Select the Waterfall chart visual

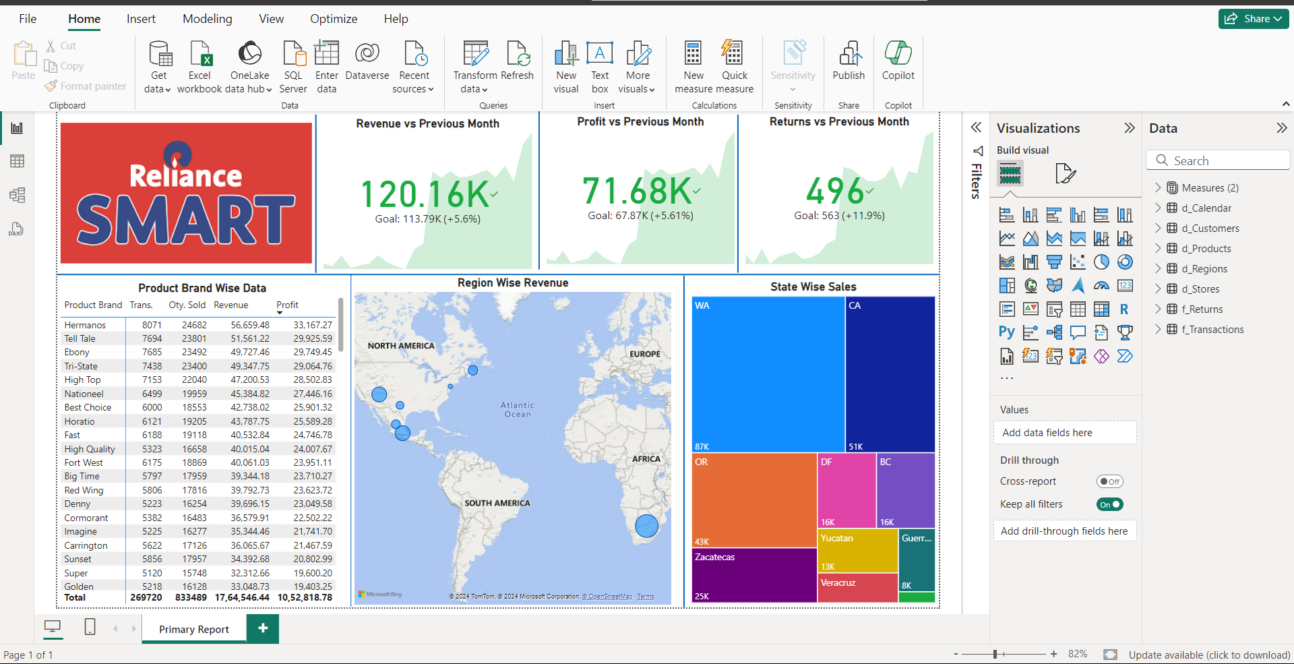tap(1030, 262)
